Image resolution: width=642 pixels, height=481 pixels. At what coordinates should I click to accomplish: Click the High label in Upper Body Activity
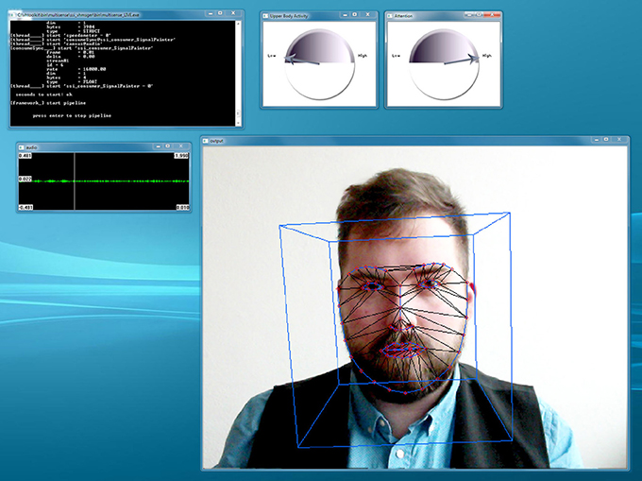pyautogui.click(x=363, y=56)
